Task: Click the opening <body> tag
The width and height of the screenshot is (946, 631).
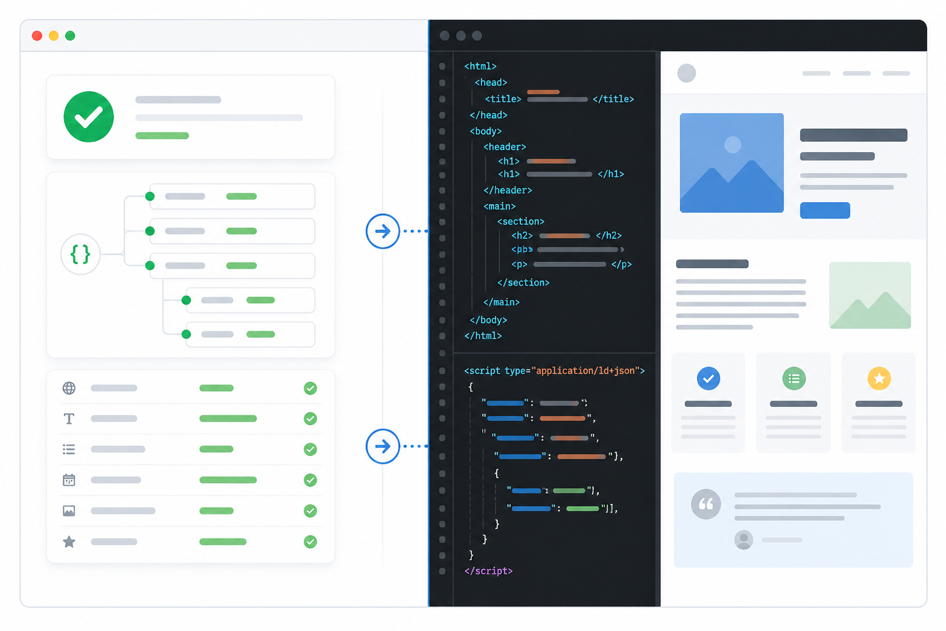Action: click(486, 131)
